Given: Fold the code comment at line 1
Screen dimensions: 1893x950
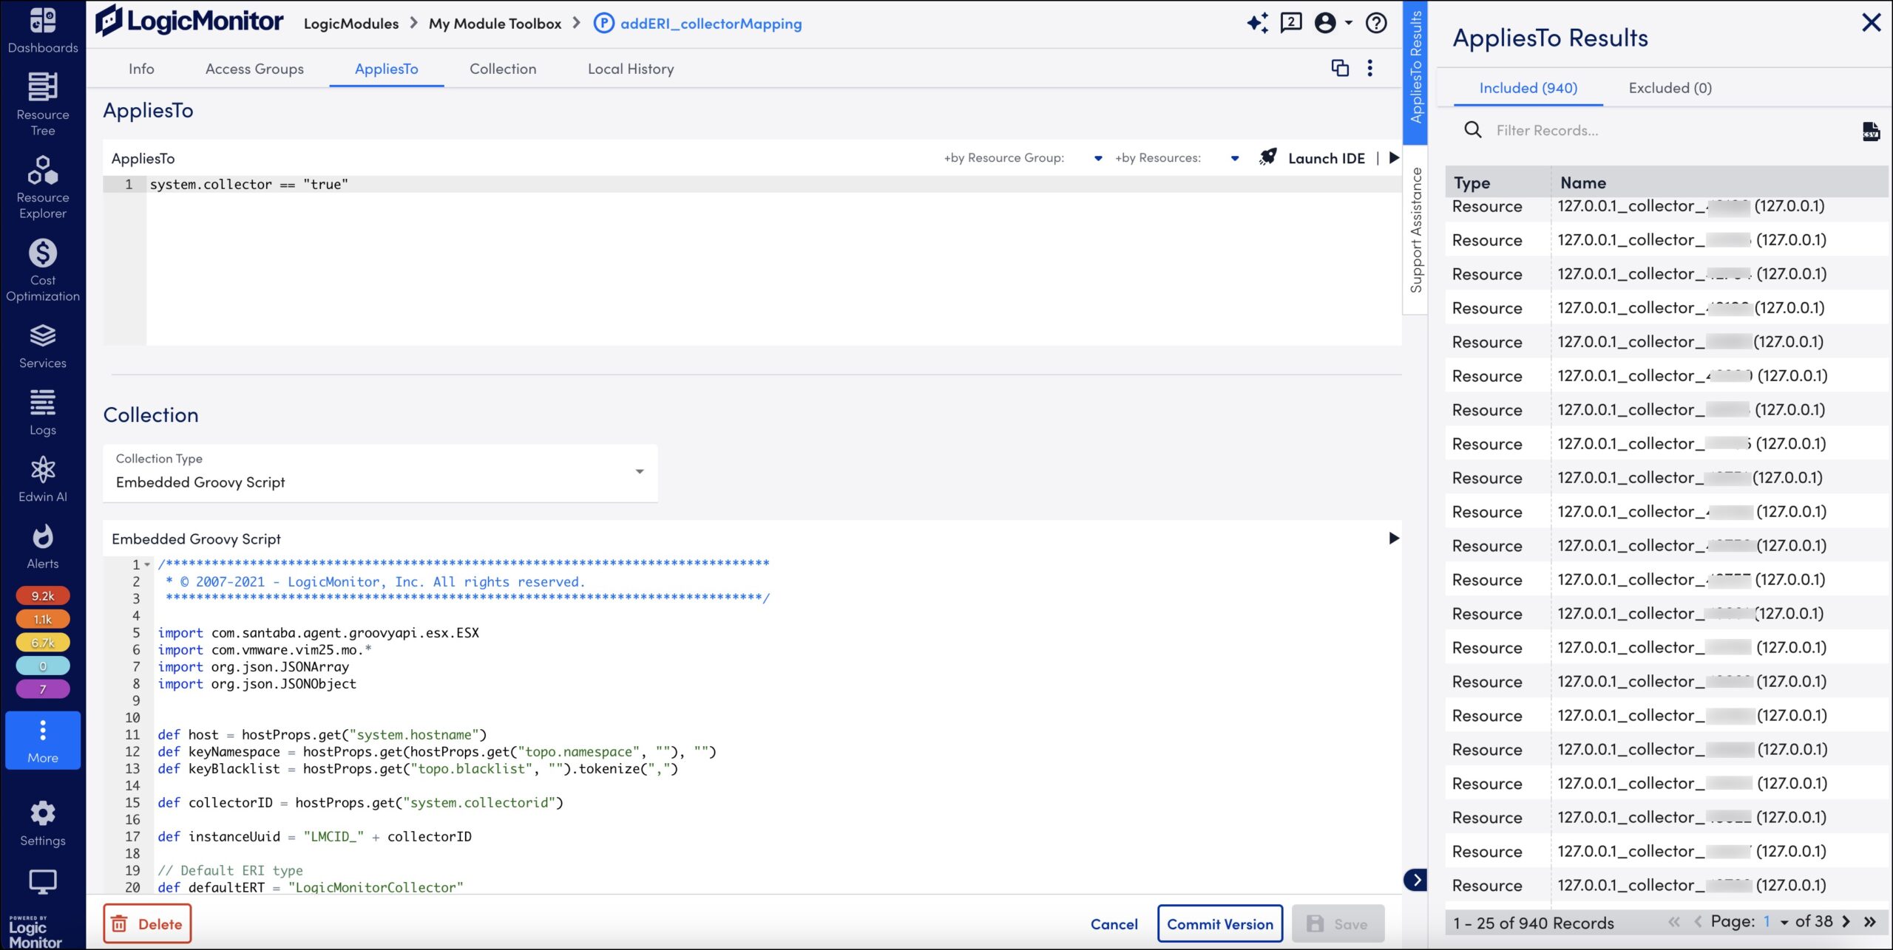Looking at the screenshot, I should [147, 565].
